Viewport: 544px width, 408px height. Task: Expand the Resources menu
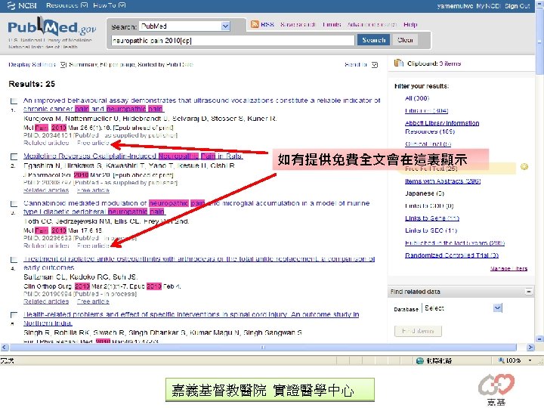tap(66, 5)
